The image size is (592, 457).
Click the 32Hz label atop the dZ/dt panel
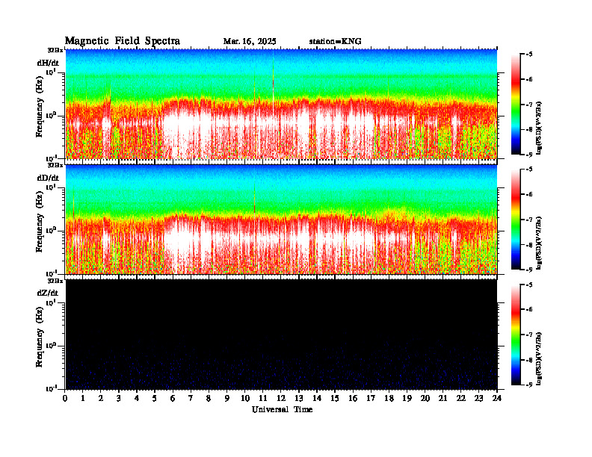click(55, 281)
